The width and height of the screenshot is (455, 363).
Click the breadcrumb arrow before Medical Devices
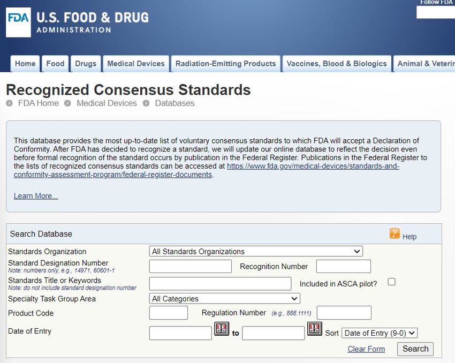(67, 103)
